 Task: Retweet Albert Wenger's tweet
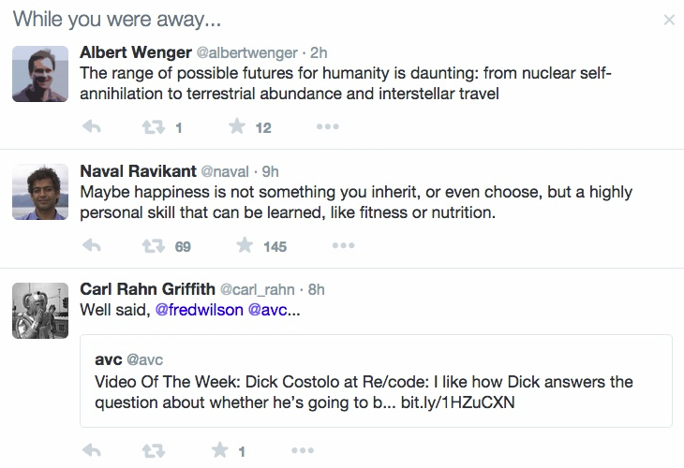(x=153, y=126)
